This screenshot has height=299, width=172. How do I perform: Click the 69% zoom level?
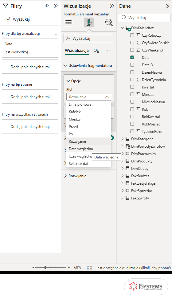[x=78, y=268]
